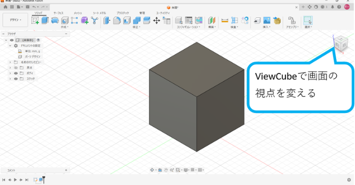This screenshot has height=185, width=355.
Task: Switch to the 管理 tab
Action: [x=142, y=13]
